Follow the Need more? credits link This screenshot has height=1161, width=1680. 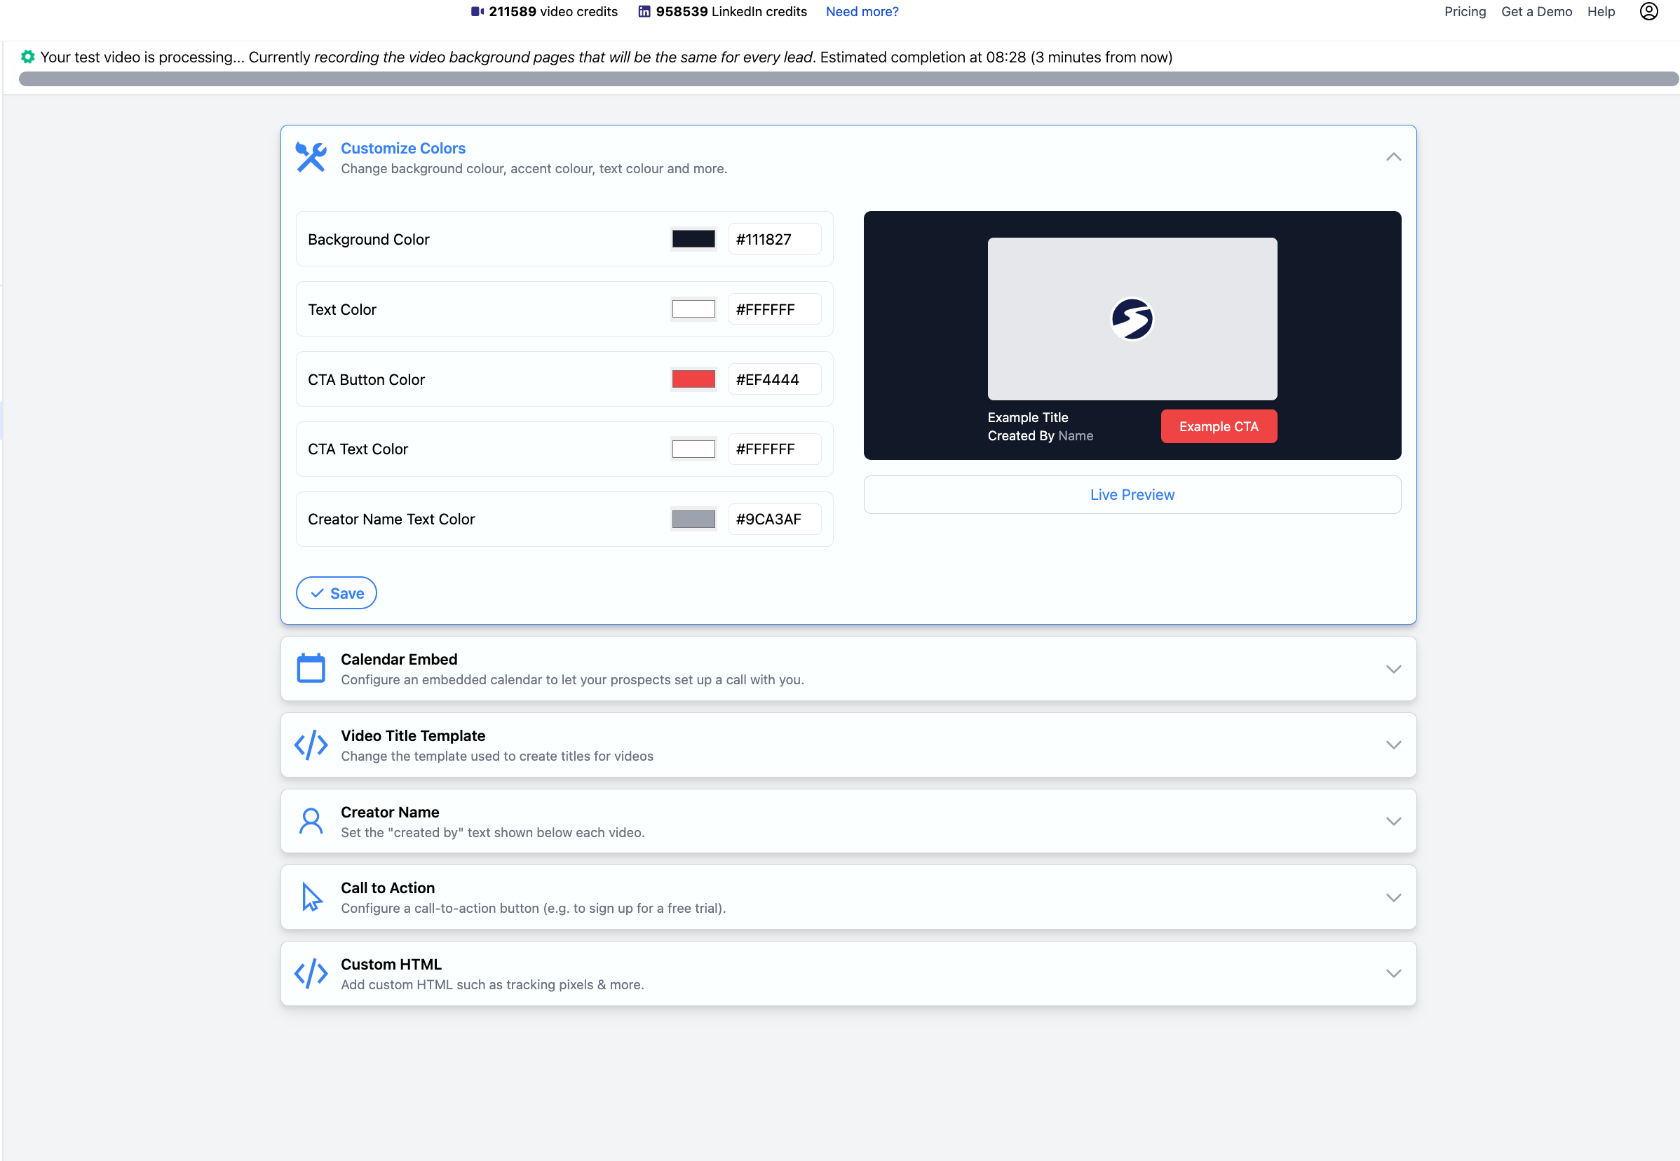[x=862, y=12]
